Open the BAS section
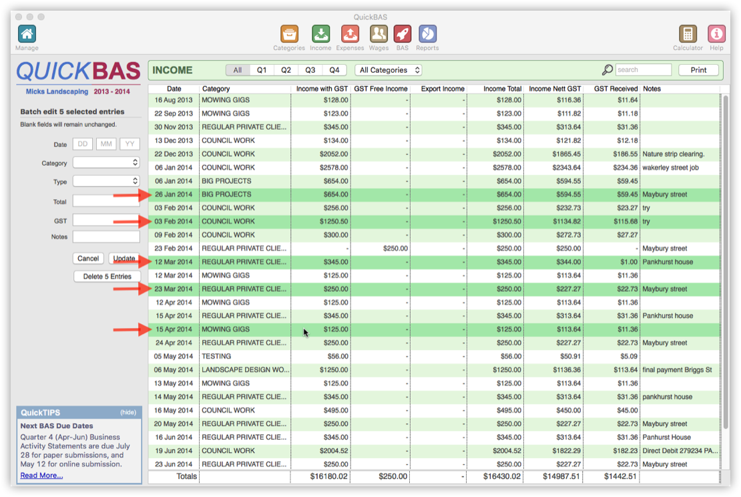The height and width of the screenshot is (497, 741). (x=402, y=33)
